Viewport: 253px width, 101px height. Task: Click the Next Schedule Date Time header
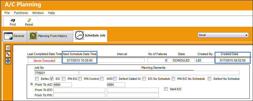click(x=80, y=54)
